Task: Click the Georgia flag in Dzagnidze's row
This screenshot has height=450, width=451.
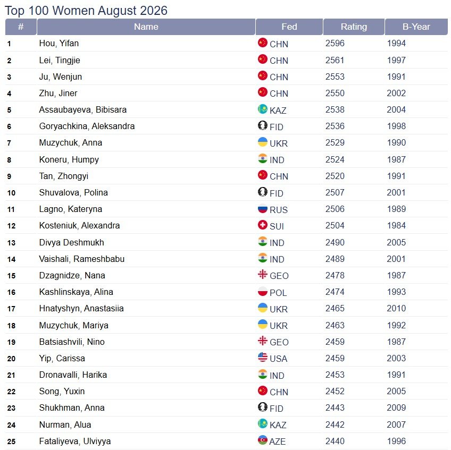Action: (262, 275)
